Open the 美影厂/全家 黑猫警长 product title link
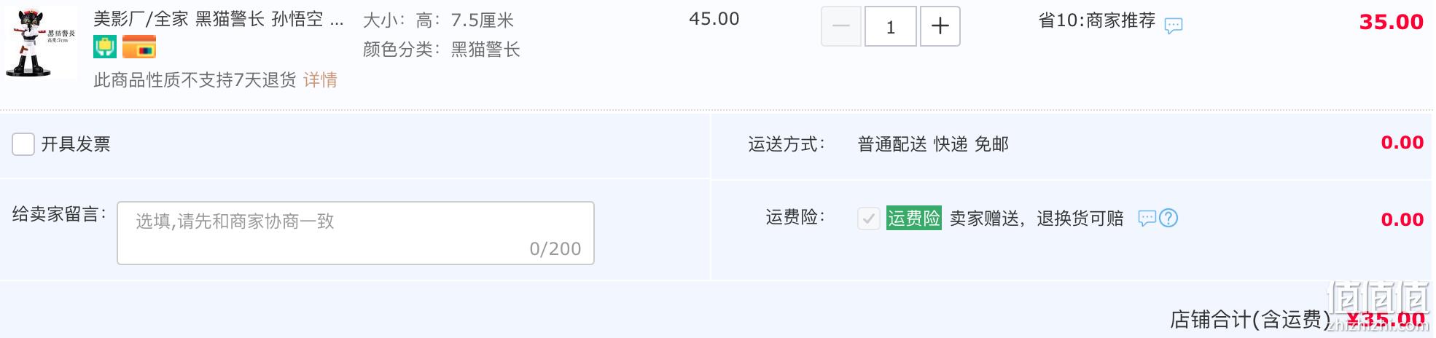The width and height of the screenshot is (1436, 338). point(219,19)
